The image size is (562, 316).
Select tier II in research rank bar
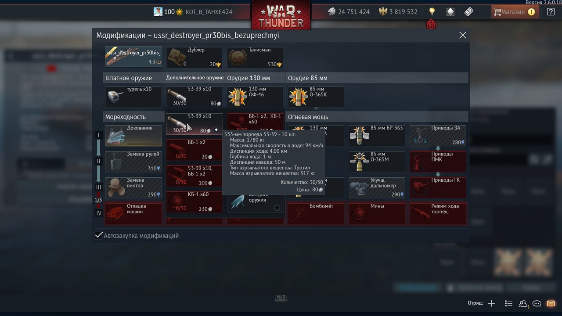(99, 161)
